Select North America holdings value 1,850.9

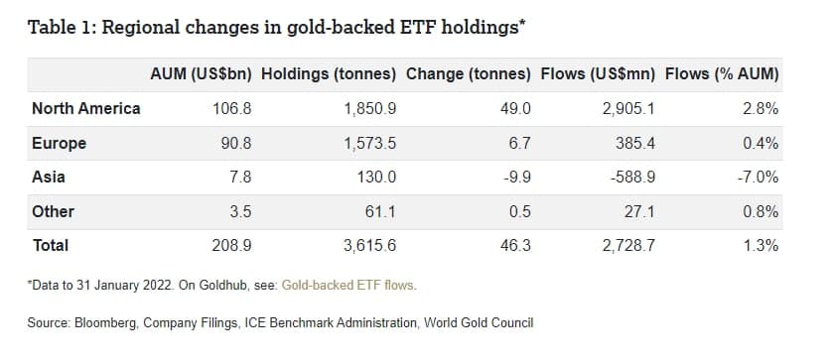pyautogui.click(x=367, y=109)
